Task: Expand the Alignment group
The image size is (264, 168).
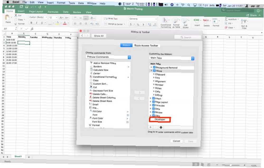Action: (x=154, y=81)
